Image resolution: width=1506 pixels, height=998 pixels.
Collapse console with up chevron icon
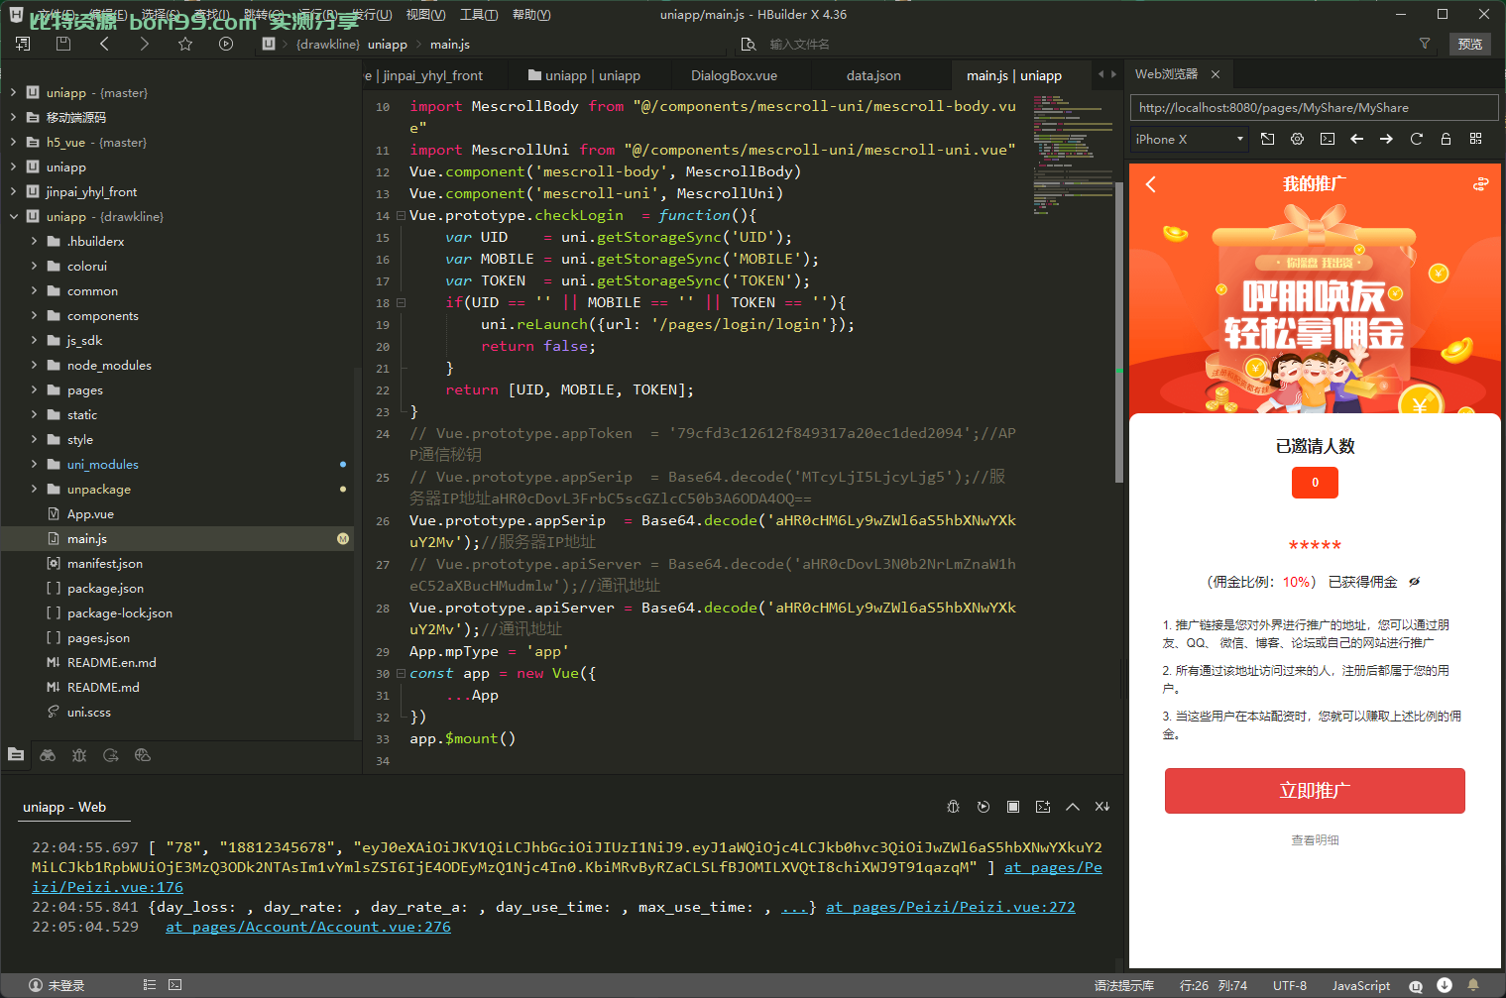click(x=1072, y=807)
